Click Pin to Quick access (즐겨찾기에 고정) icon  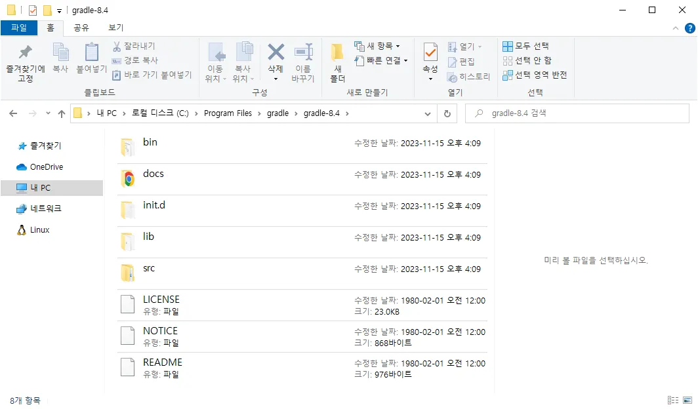[26, 52]
